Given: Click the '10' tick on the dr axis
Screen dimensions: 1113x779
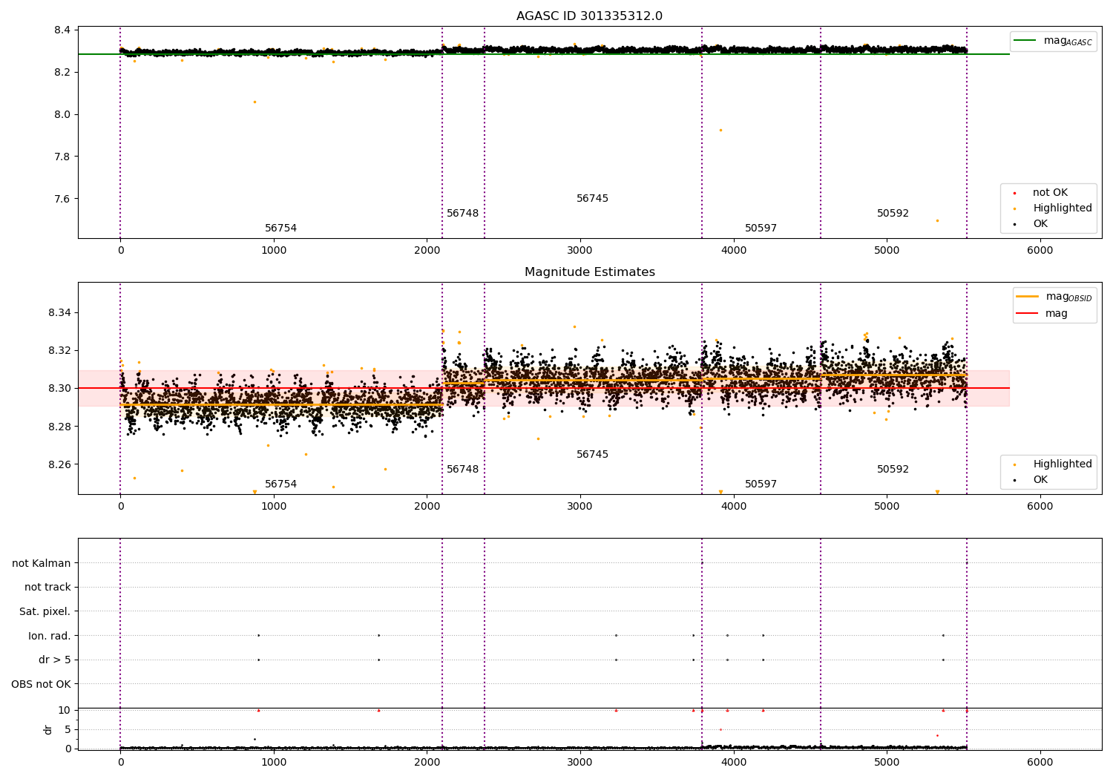Looking at the screenshot, I should (x=65, y=711).
